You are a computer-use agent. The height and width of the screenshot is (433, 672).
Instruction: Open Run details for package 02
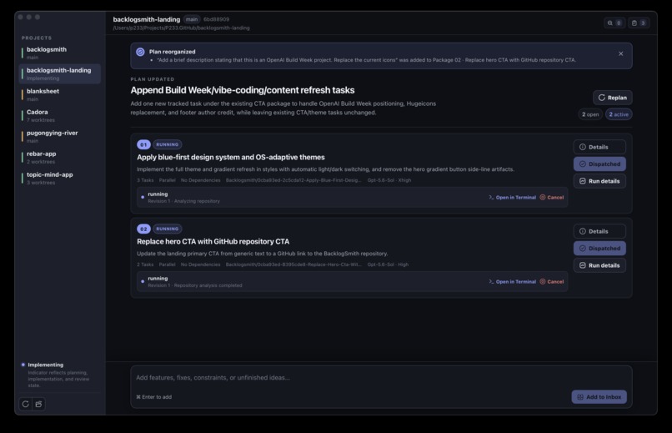pyautogui.click(x=599, y=265)
